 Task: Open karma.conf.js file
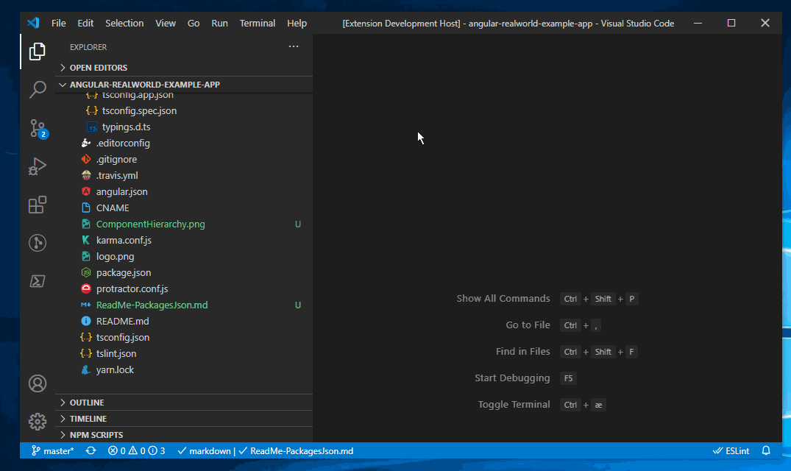click(x=184, y=240)
